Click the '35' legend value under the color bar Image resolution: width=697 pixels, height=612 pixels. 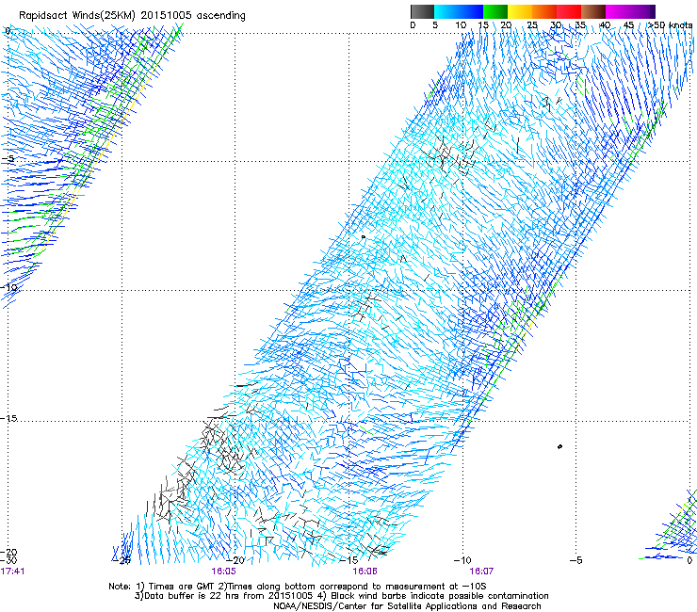[x=580, y=25]
